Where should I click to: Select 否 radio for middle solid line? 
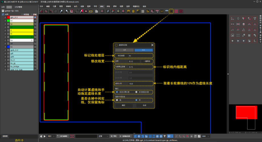[136, 100]
